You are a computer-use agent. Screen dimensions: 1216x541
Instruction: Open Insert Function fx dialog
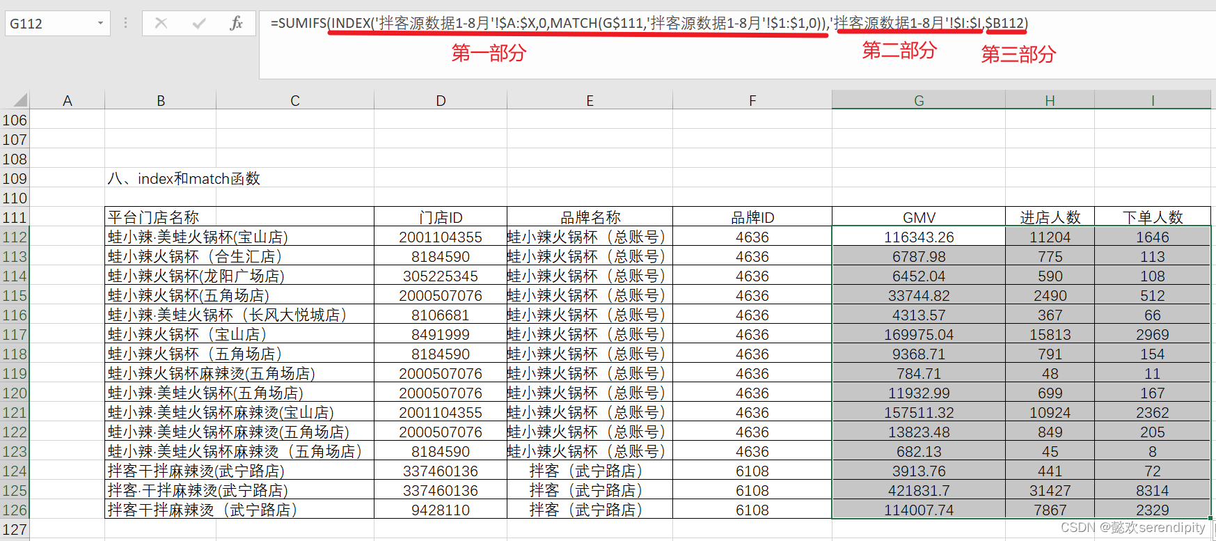pos(236,23)
